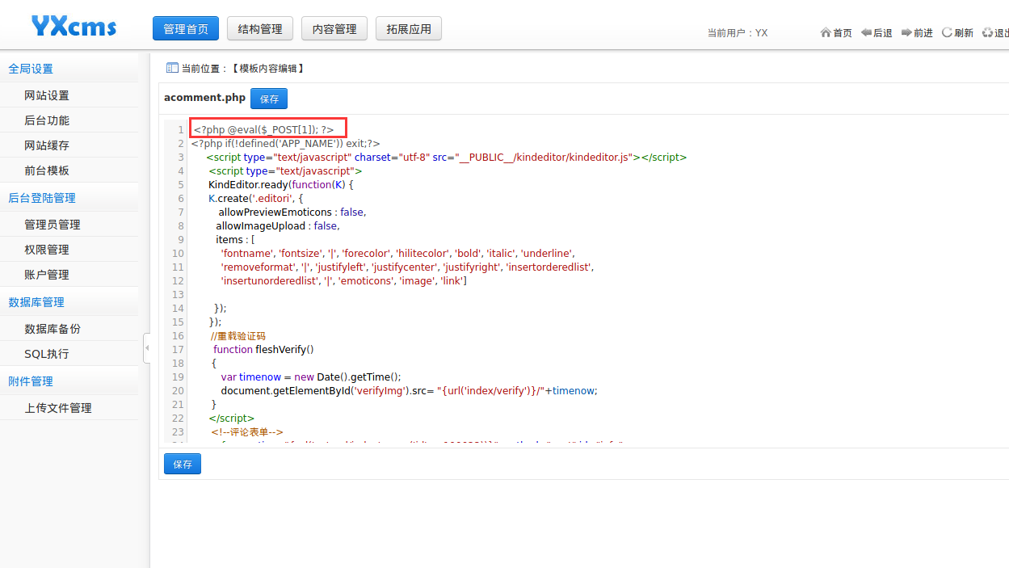Open the 管理首页 tab

[186, 28]
